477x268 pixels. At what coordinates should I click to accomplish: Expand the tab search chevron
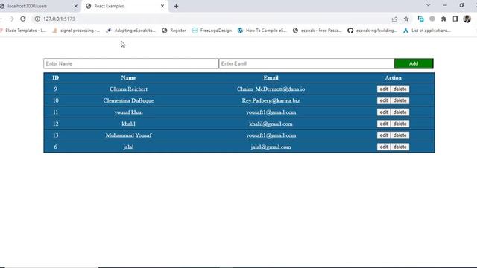tap(428, 5)
